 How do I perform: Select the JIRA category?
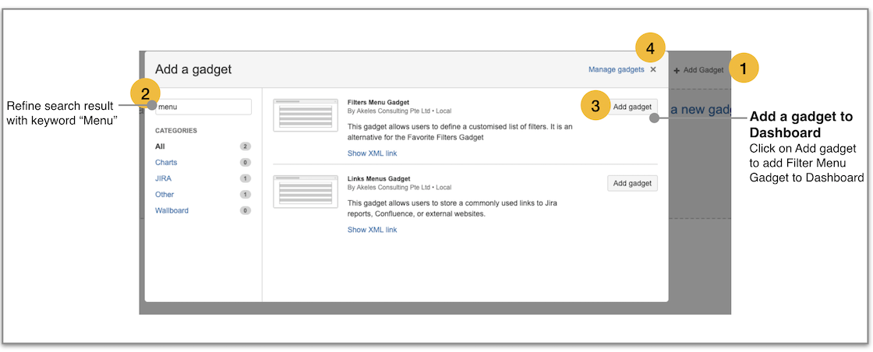point(164,178)
